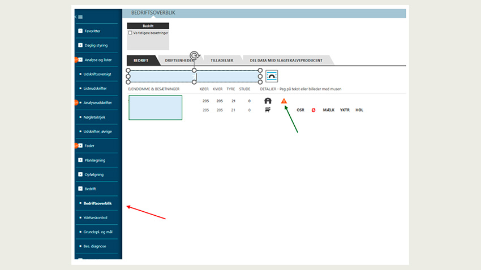This screenshot has height=270, width=481.
Task: Click the OSR detail label
Action: coord(301,110)
